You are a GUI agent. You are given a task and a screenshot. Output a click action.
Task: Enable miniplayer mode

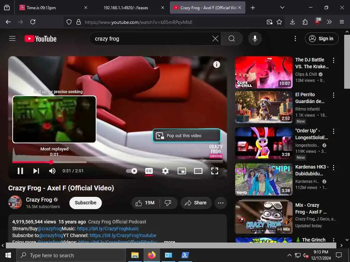tap(182, 171)
